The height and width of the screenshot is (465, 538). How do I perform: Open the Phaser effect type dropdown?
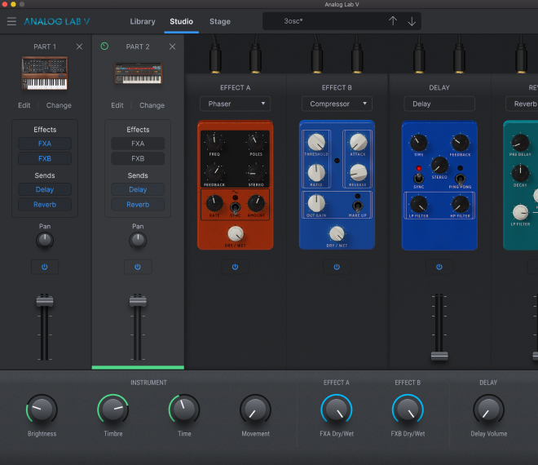pos(235,104)
